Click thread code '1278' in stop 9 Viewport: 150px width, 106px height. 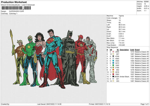[132, 70]
